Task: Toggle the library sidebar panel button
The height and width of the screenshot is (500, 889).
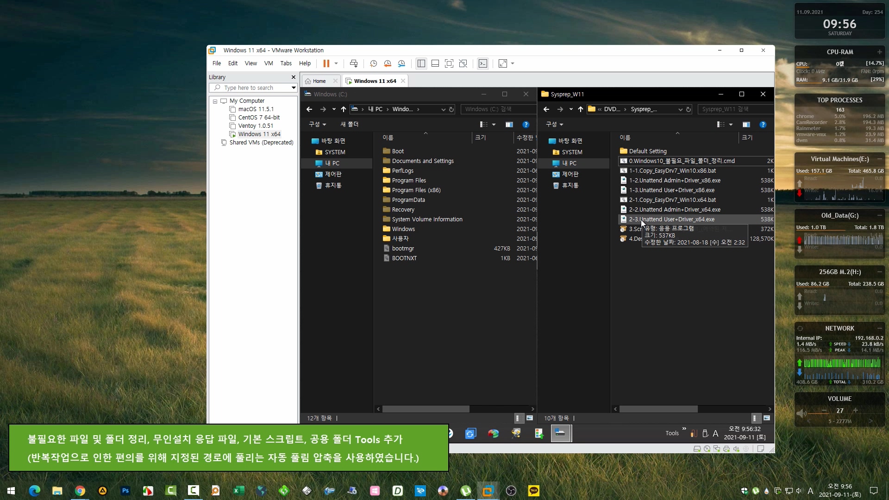Action: coord(421,63)
